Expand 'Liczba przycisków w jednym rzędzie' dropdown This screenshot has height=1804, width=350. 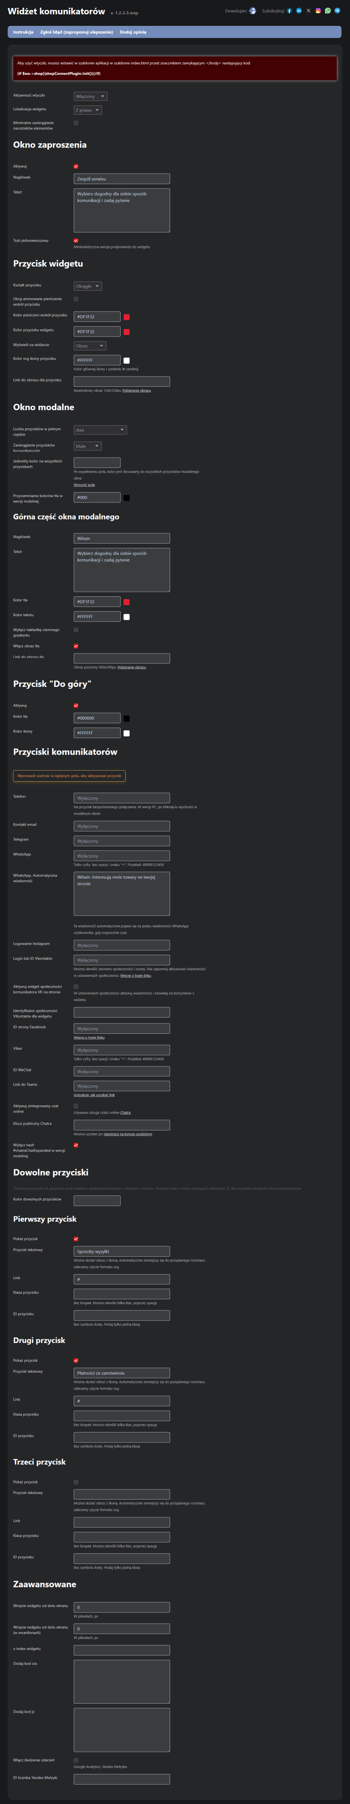point(100,430)
